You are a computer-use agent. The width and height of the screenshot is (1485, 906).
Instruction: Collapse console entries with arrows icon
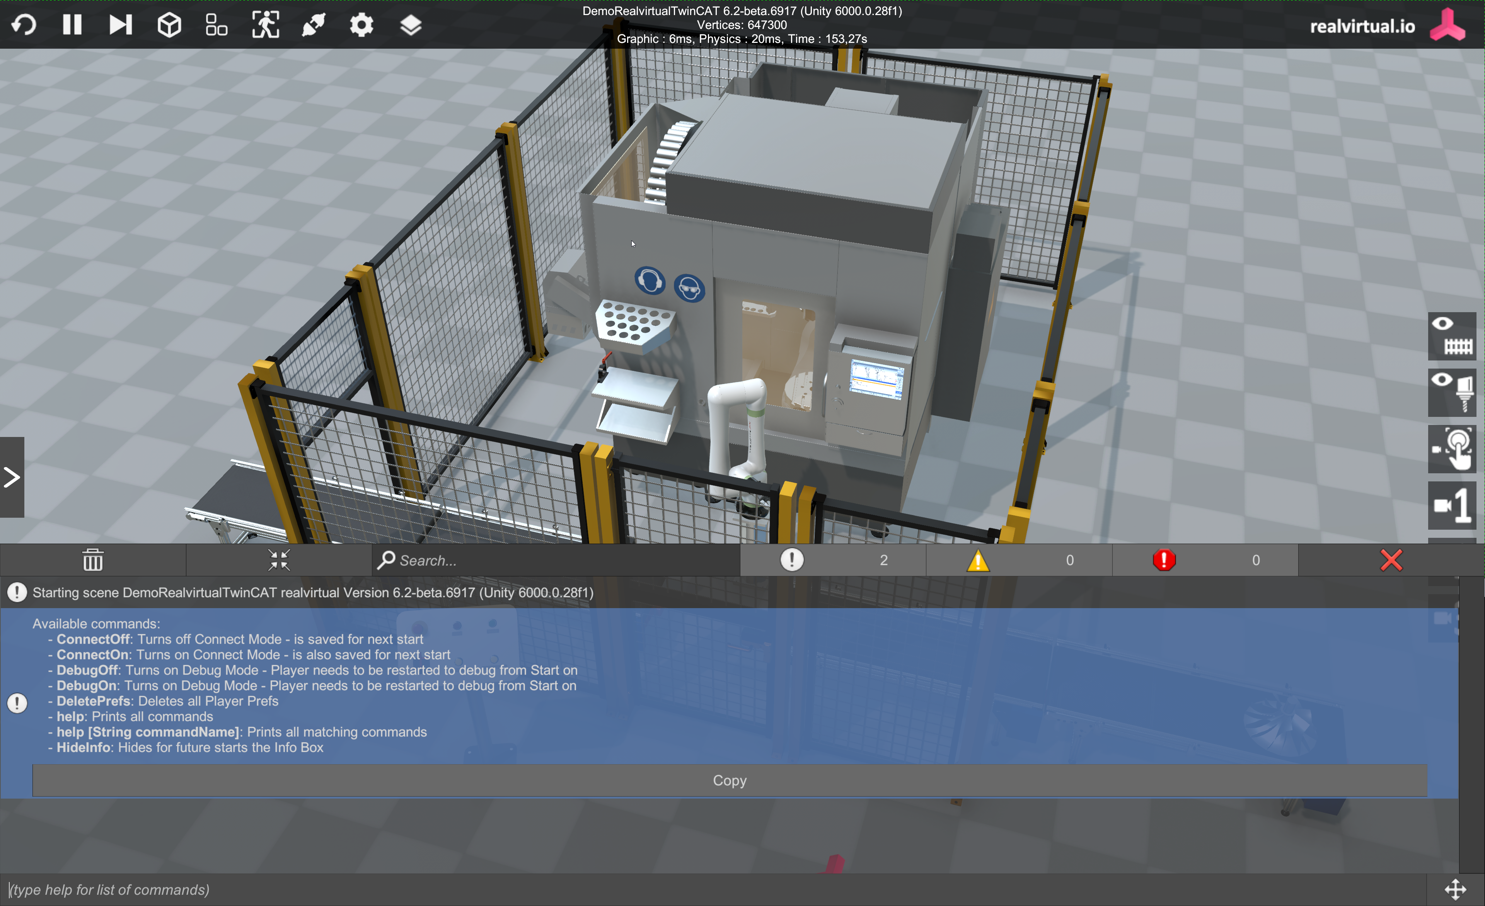click(279, 560)
